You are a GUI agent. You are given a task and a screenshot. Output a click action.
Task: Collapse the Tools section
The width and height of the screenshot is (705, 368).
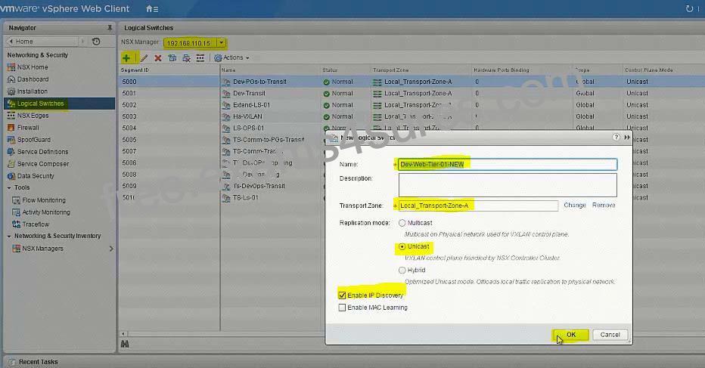(9, 188)
